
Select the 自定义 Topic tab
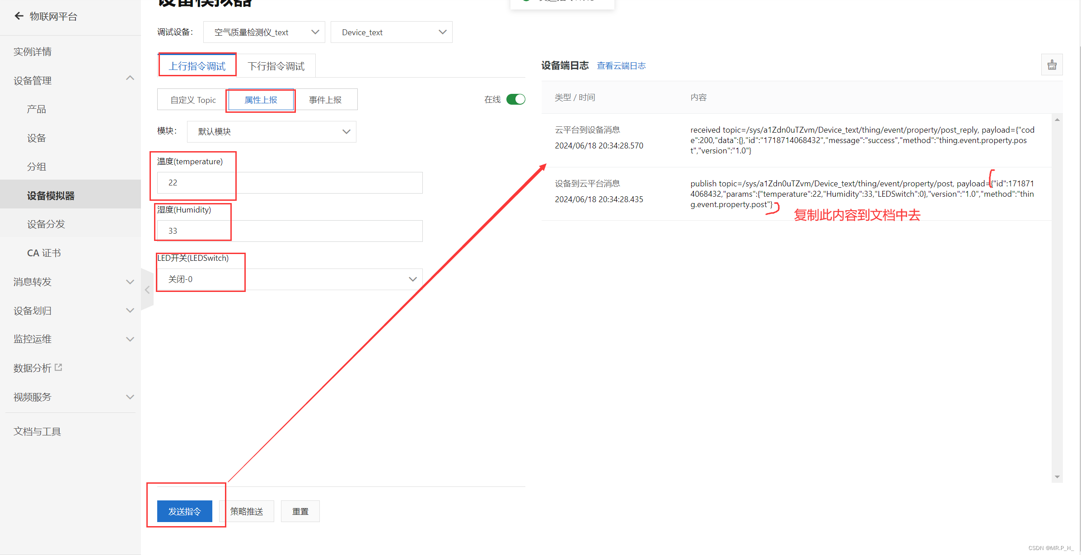(193, 100)
